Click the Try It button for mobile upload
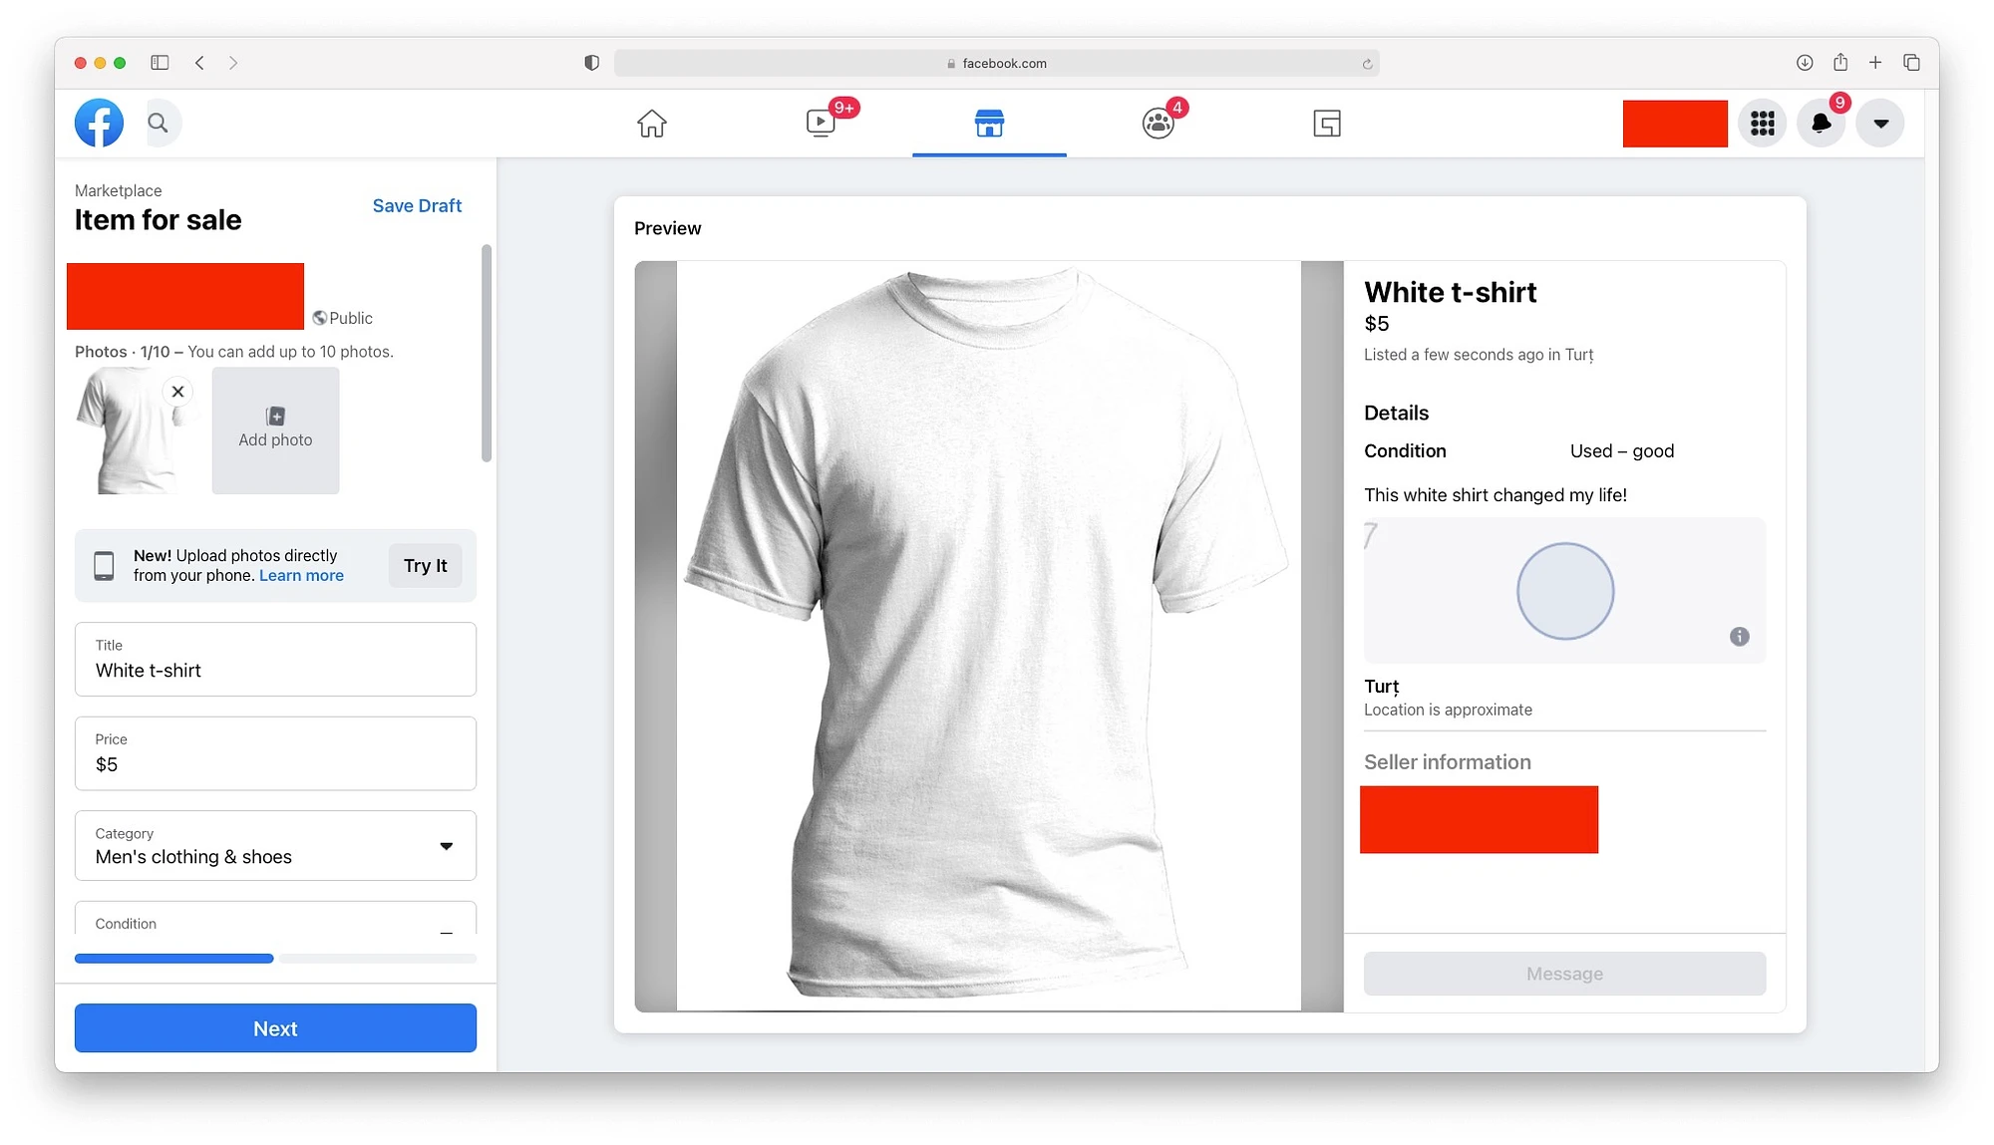 [x=426, y=566]
